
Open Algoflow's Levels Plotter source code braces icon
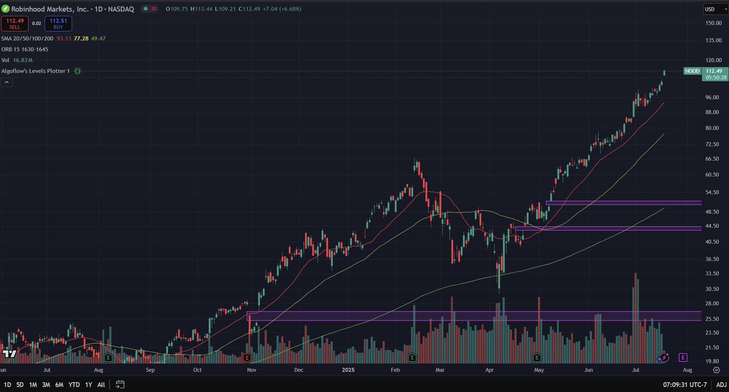(x=78, y=71)
